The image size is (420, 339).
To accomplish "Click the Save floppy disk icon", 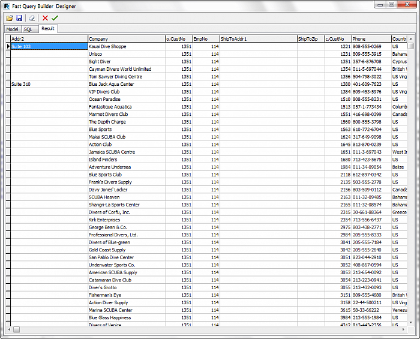I will point(19,18).
